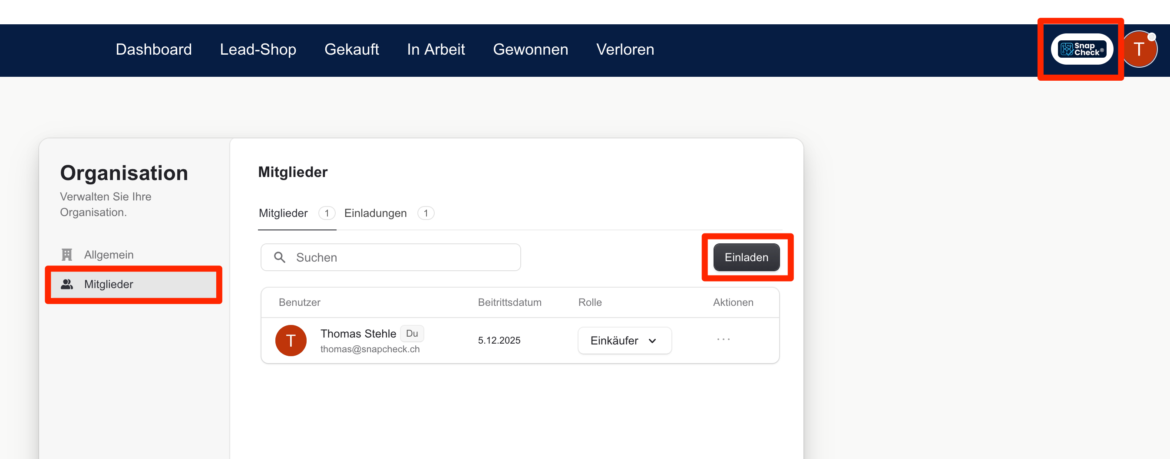Click the Allgemein building icon
Screen dimensions: 1170x459
(67, 254)
